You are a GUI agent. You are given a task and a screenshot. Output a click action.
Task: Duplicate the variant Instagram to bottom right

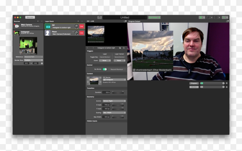(120, 48)
